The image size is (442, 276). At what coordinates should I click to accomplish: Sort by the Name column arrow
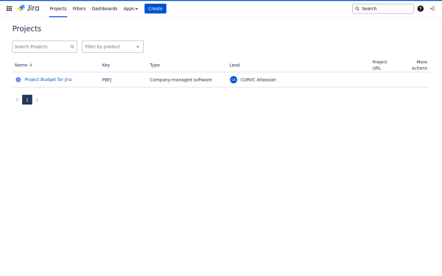(x=31, y=65)
